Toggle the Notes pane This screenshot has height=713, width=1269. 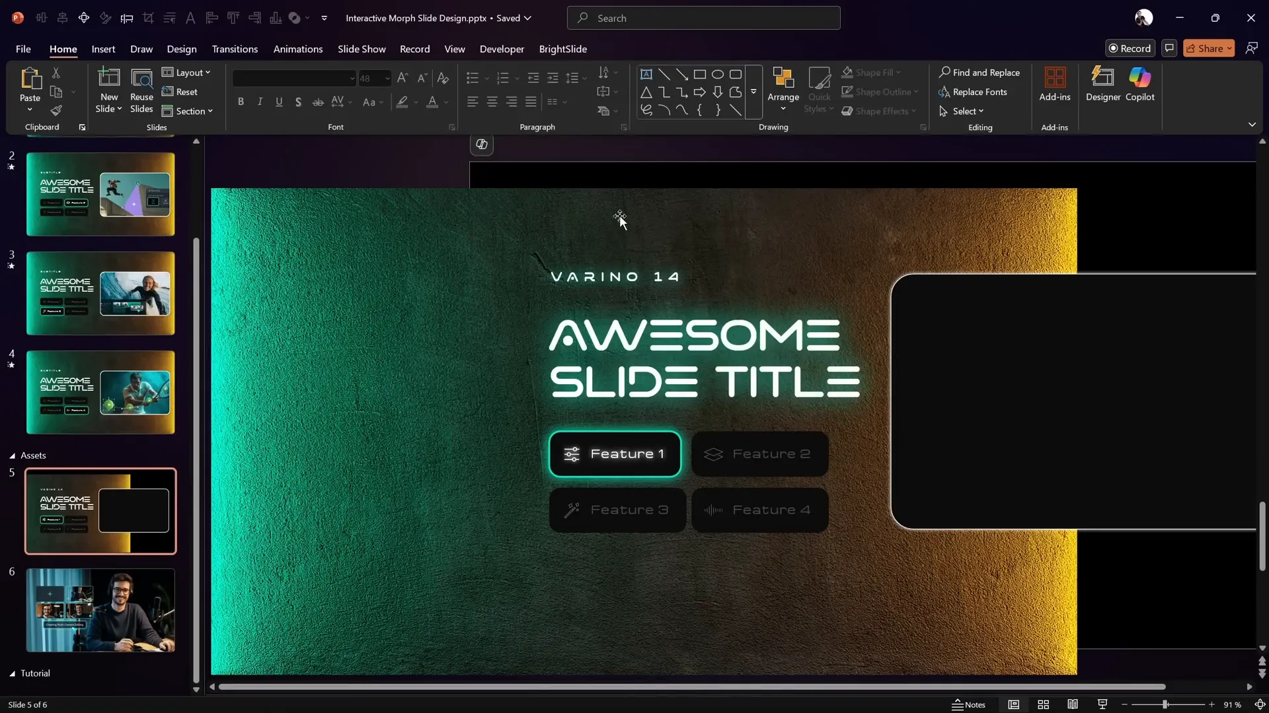tap(968, 704)
